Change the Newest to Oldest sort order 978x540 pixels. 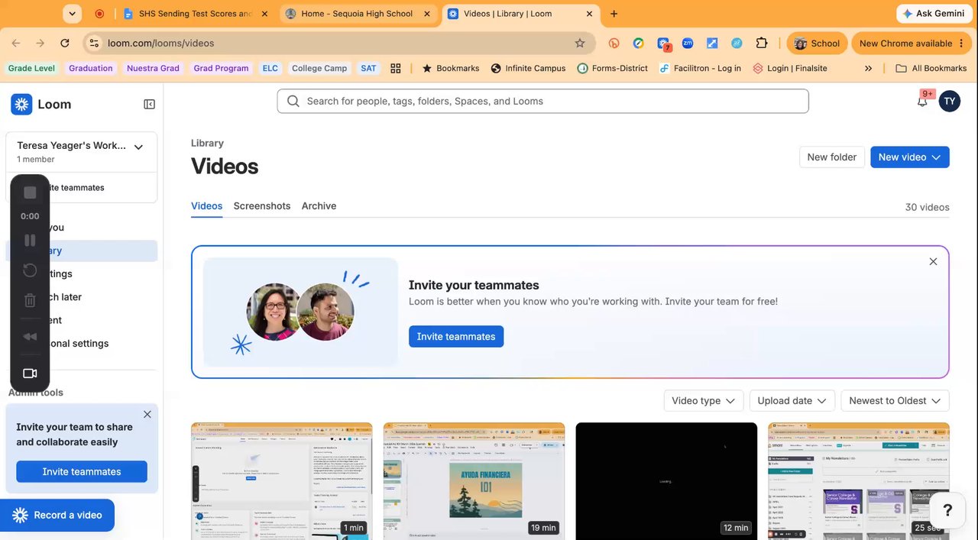coord(895,401)
